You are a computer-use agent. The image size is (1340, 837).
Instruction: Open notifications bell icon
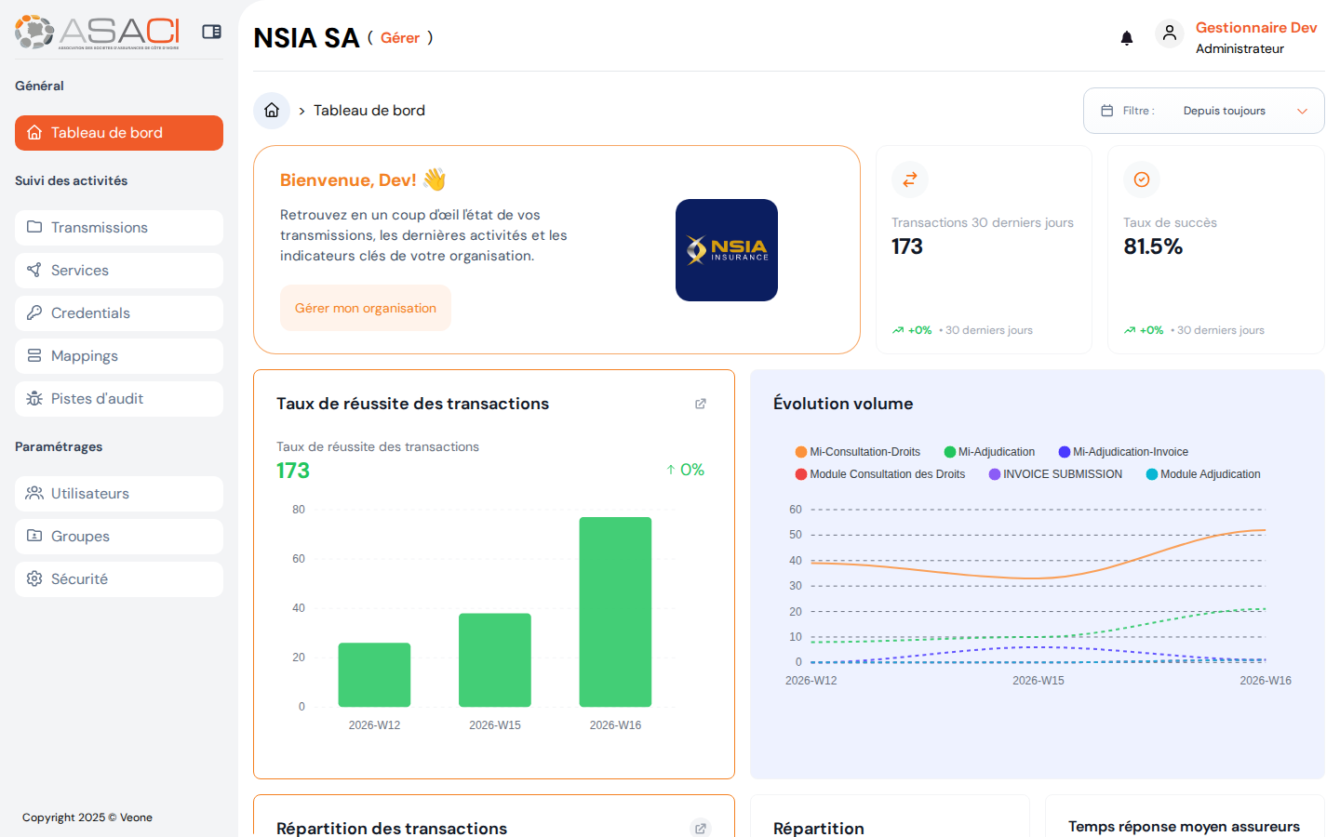1126,38
